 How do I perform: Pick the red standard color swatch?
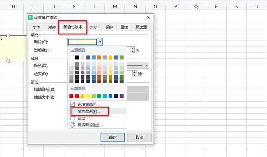tap(77, 96)
